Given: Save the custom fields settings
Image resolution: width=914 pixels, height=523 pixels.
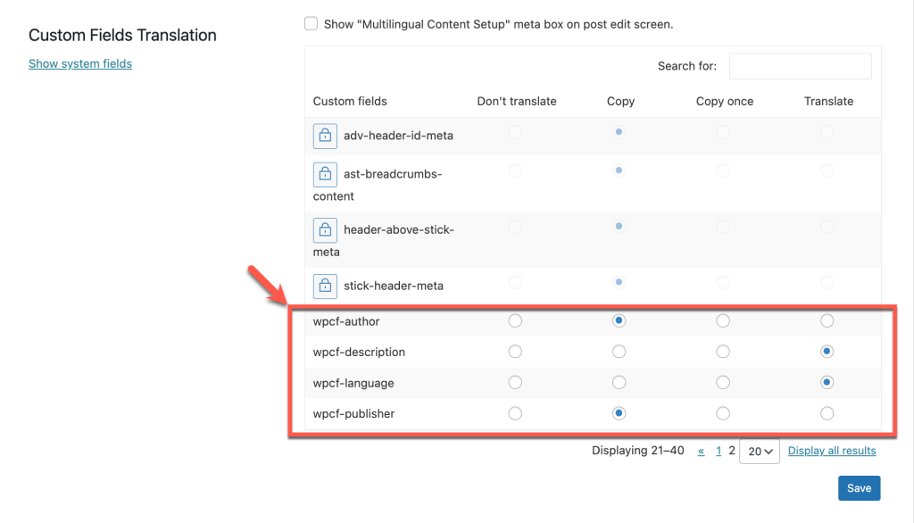Looking at the screenshot, I should (x=860, y=488).
